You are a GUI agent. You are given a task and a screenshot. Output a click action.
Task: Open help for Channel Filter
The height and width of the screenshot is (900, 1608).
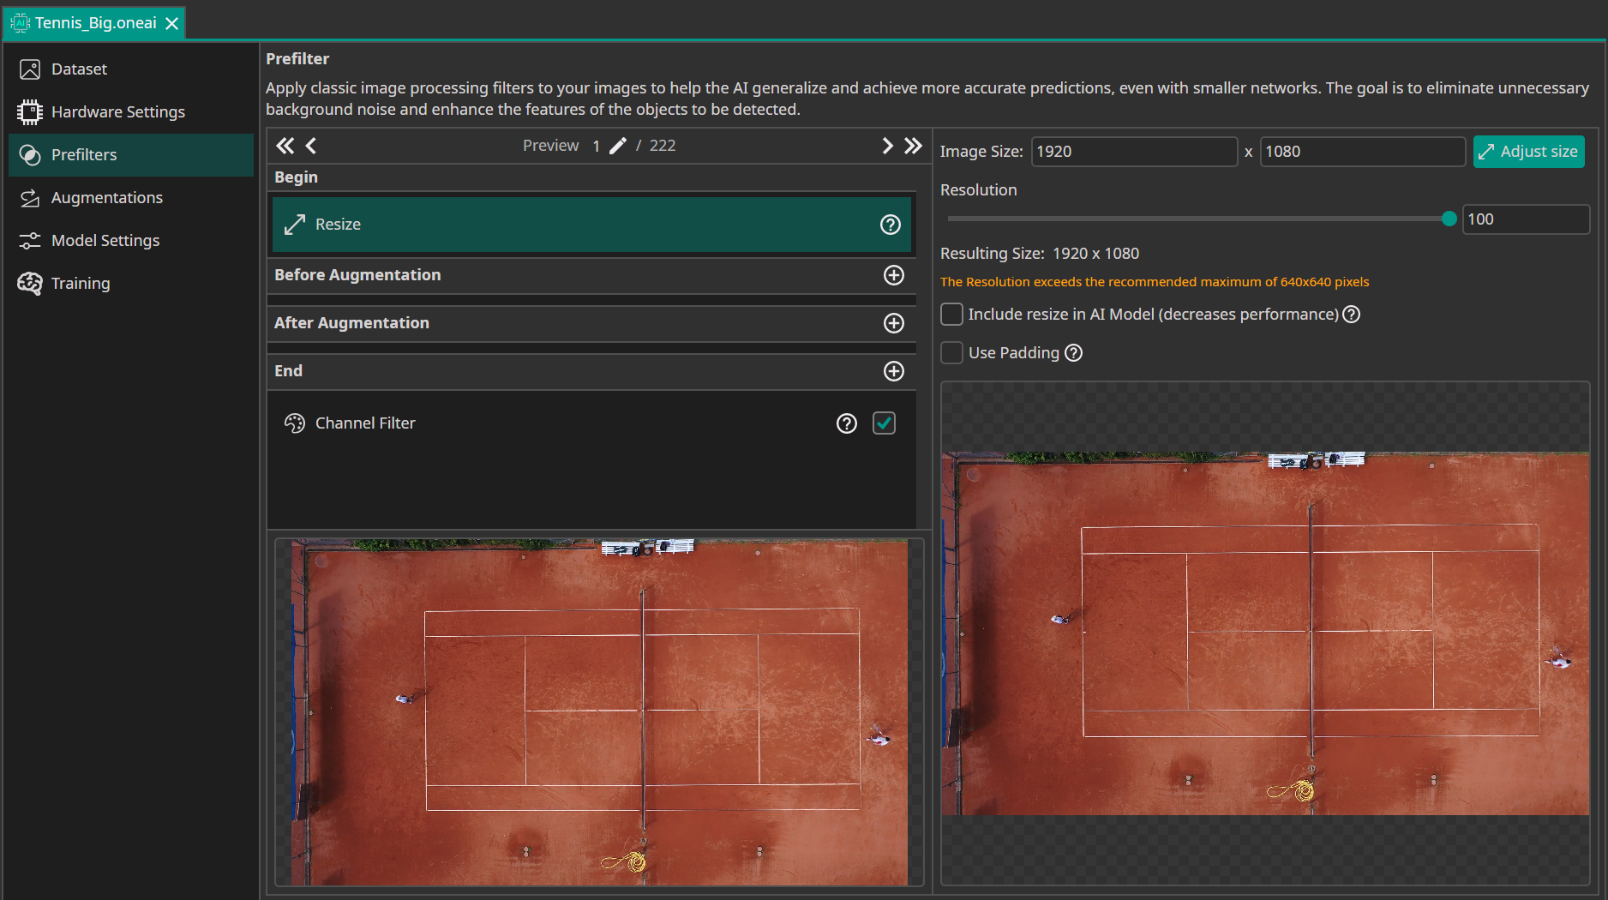click(x=846, y=423)
